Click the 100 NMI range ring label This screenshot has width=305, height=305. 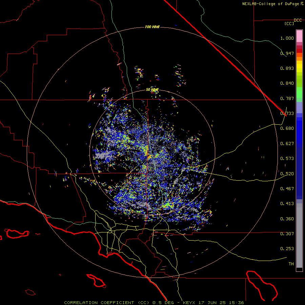(x=152, y=27)
